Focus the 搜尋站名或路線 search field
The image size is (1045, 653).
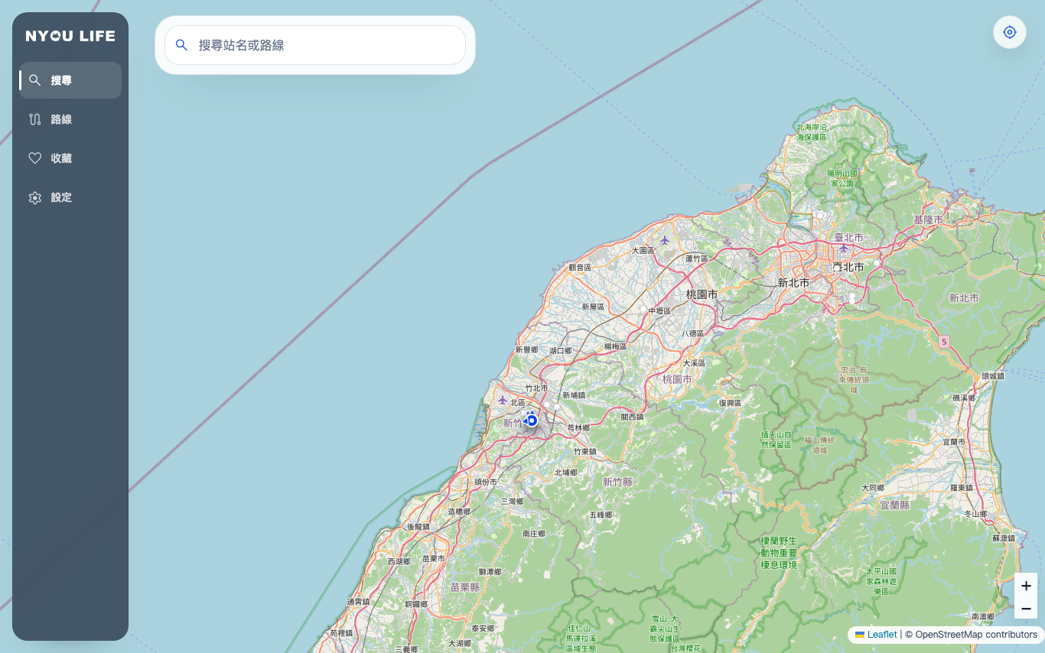click(315, 45)
